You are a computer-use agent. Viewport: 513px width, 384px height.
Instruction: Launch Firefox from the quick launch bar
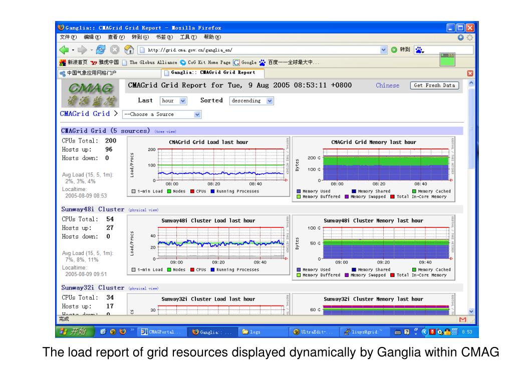pyautogui.click(x=123, y=332)
